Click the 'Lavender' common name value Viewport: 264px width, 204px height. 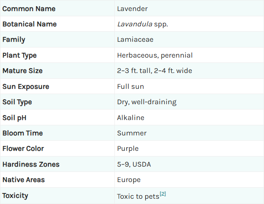click(132, 9)
